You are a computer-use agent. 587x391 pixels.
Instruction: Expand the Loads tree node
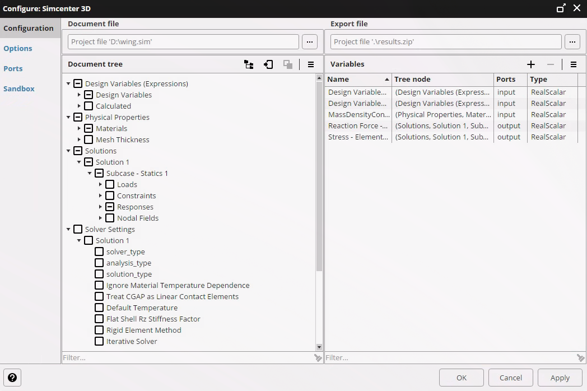[x=100, y=184]
